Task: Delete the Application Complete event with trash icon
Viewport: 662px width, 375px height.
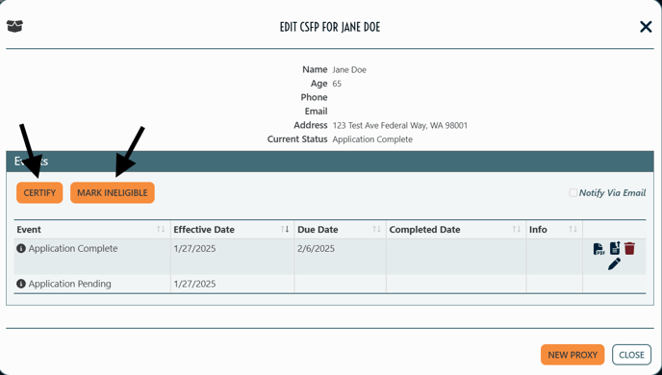Action: pyautogui.click(x=629, y=248)
